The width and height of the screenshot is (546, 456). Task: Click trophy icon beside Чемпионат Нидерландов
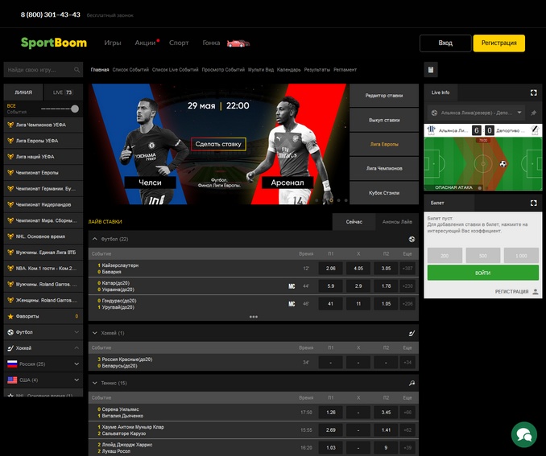click(10, 204)
